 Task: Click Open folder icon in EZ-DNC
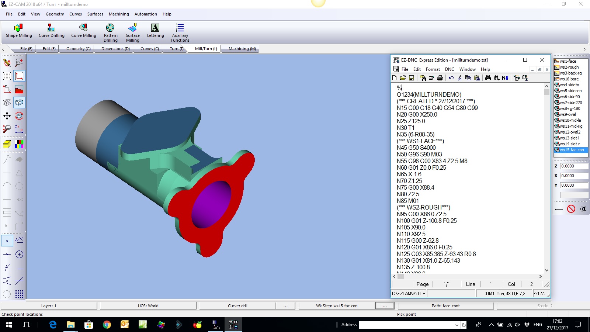pyautogui.click(x=403, y=78)
